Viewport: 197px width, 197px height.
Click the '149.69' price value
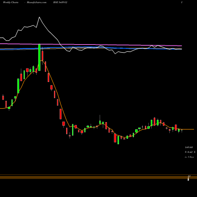click(x=189, y=147)
